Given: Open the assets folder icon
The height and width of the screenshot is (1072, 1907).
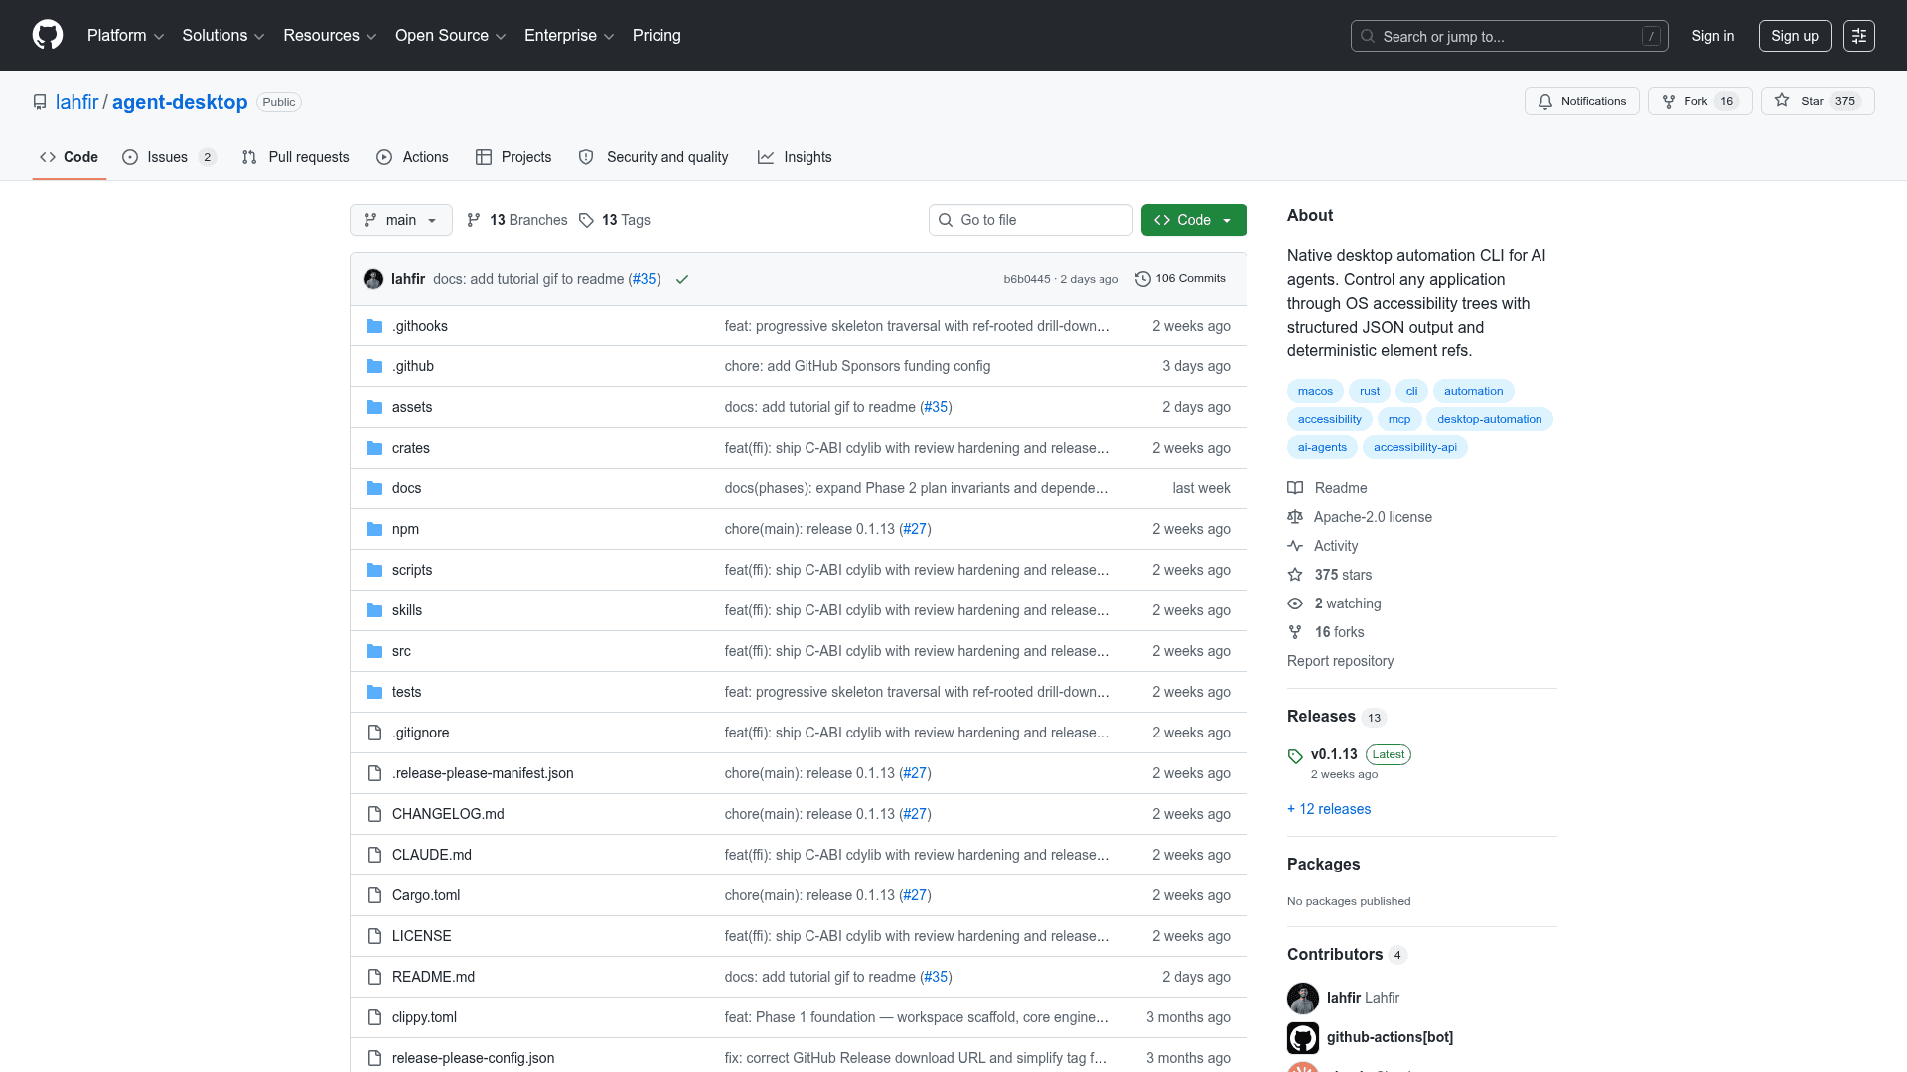Looking at the screenshot, I should (x=374, y=407).
